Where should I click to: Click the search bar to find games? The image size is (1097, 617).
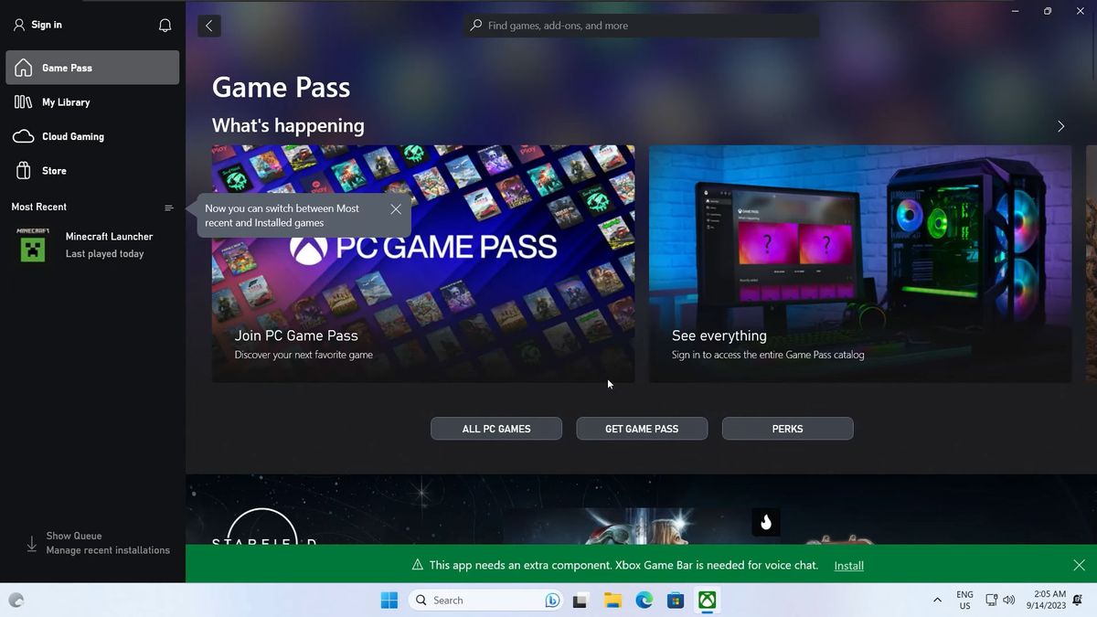(x=640, y=25)
